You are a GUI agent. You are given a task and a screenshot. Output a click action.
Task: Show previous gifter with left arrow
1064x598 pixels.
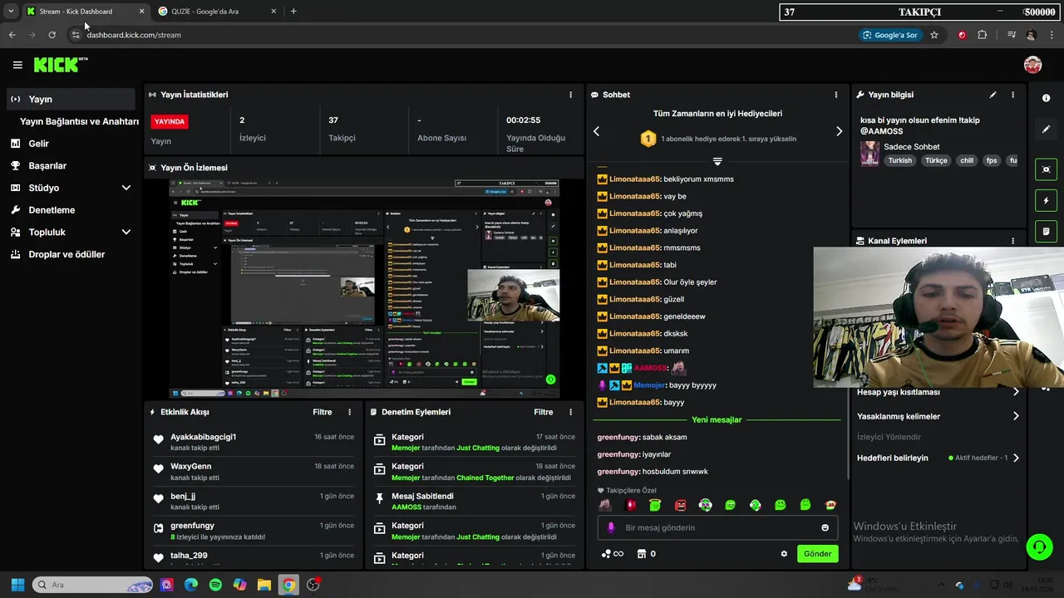[596, 131]
